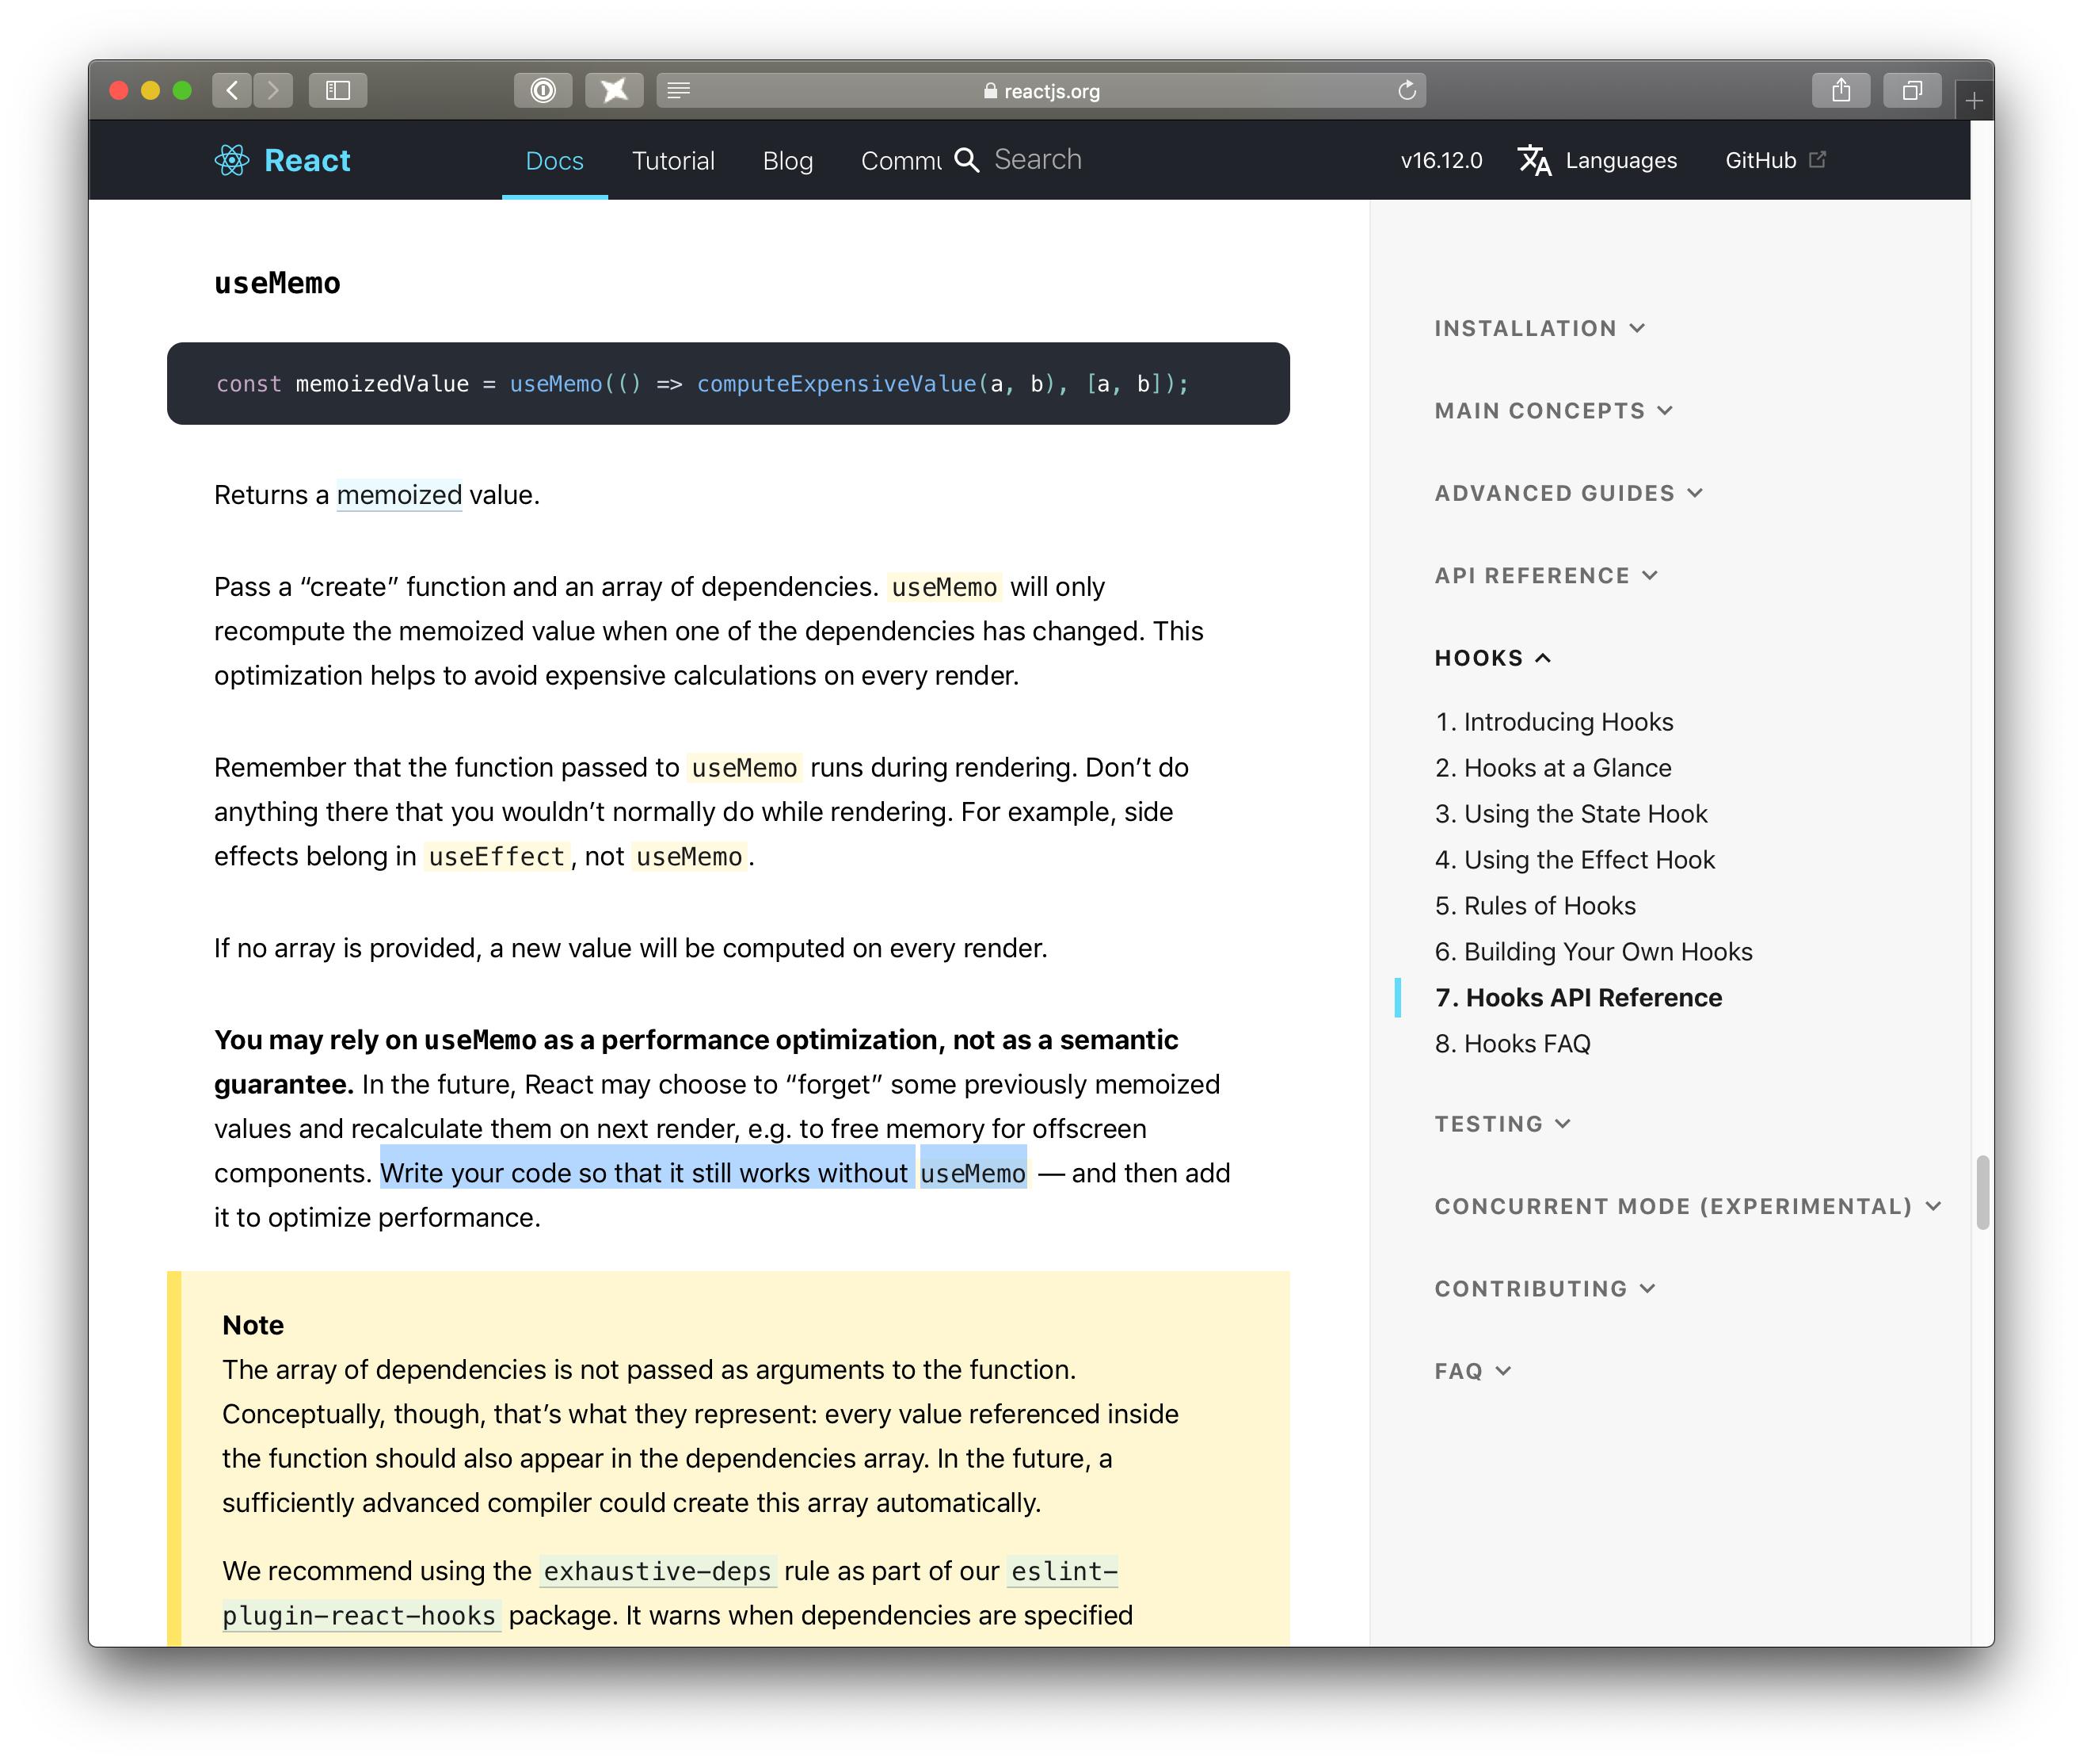This screenshot has height=1764, width=2083.
Task: Open a new tab with plus button
Action: coord(1973,100)
